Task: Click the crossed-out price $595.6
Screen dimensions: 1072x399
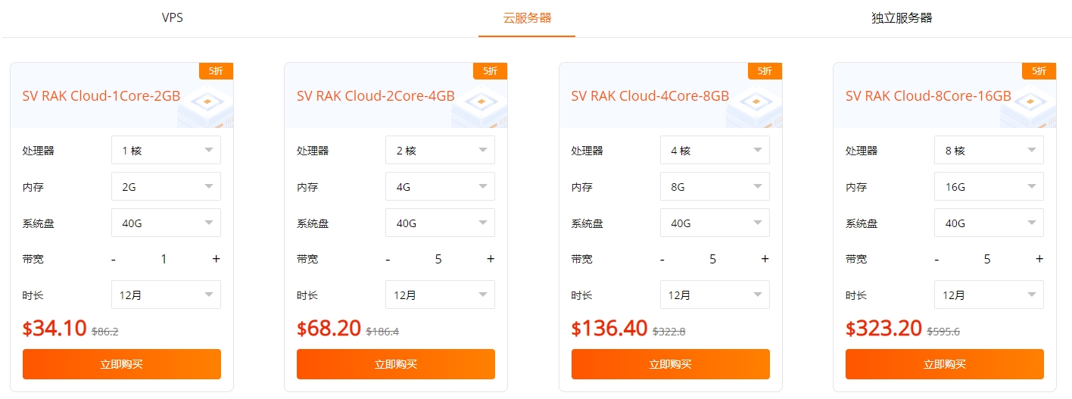Action: tap(943, 332)
